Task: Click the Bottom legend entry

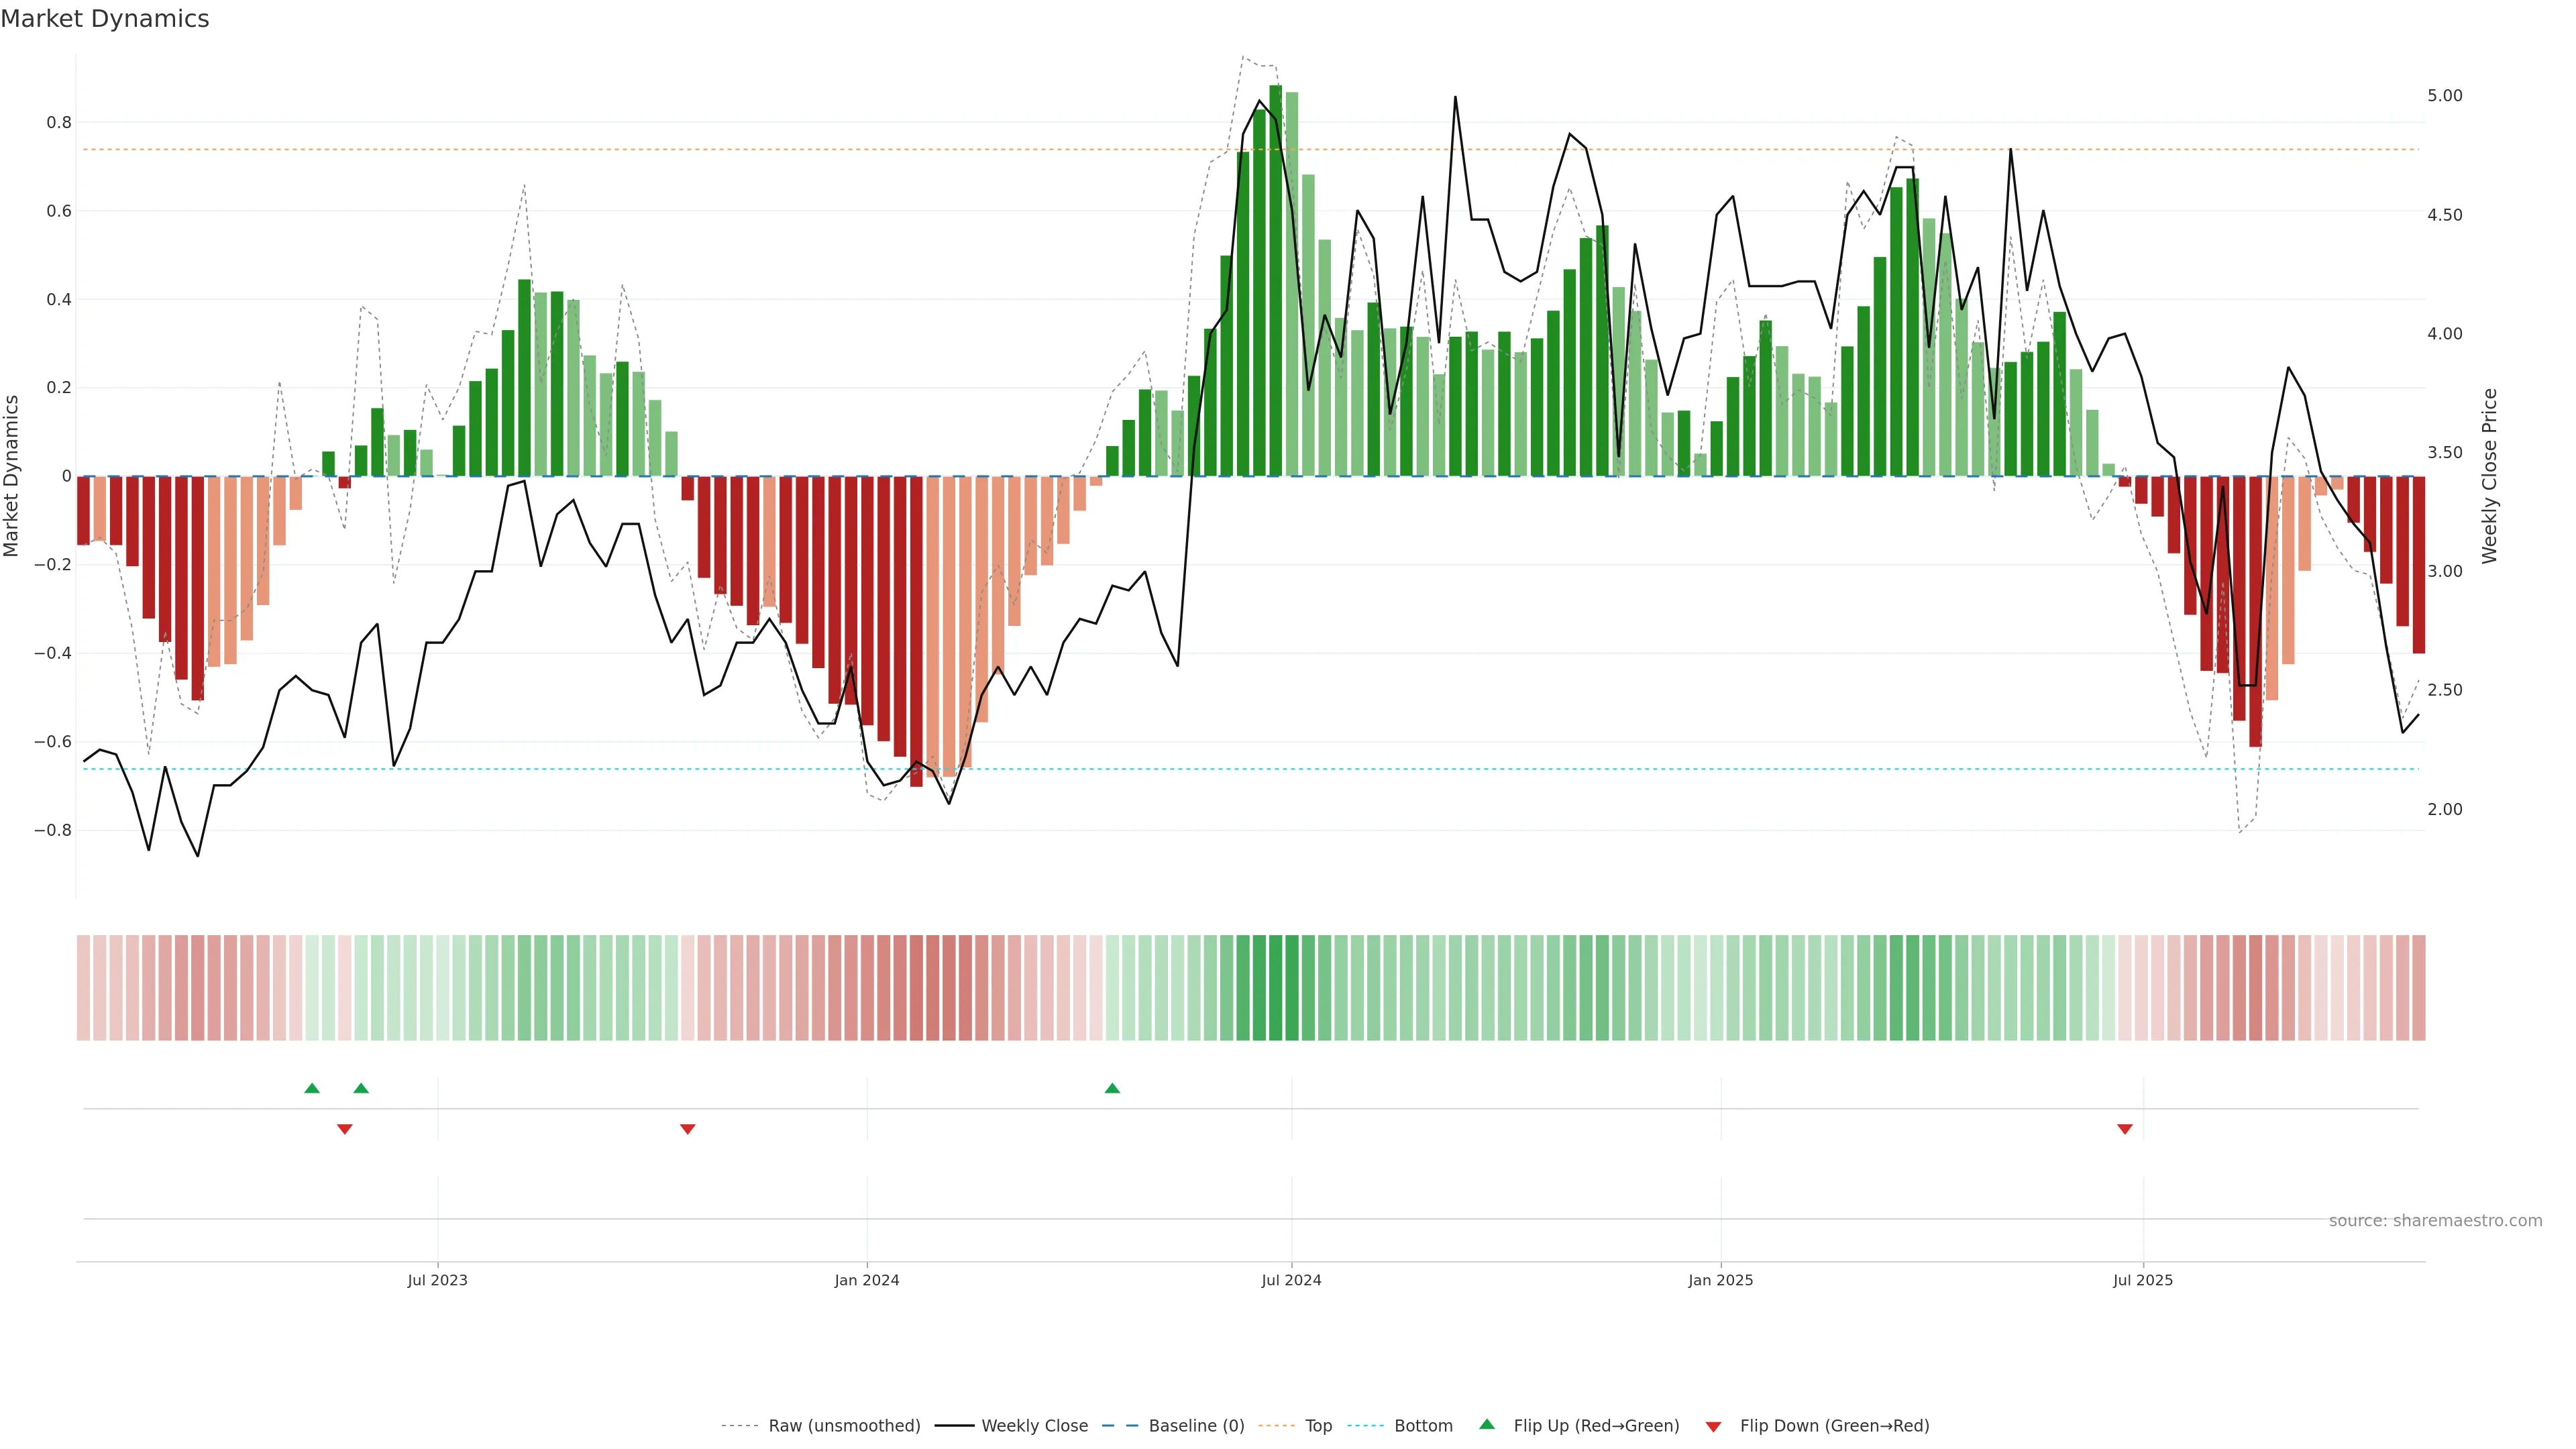Action: 1423,1426
